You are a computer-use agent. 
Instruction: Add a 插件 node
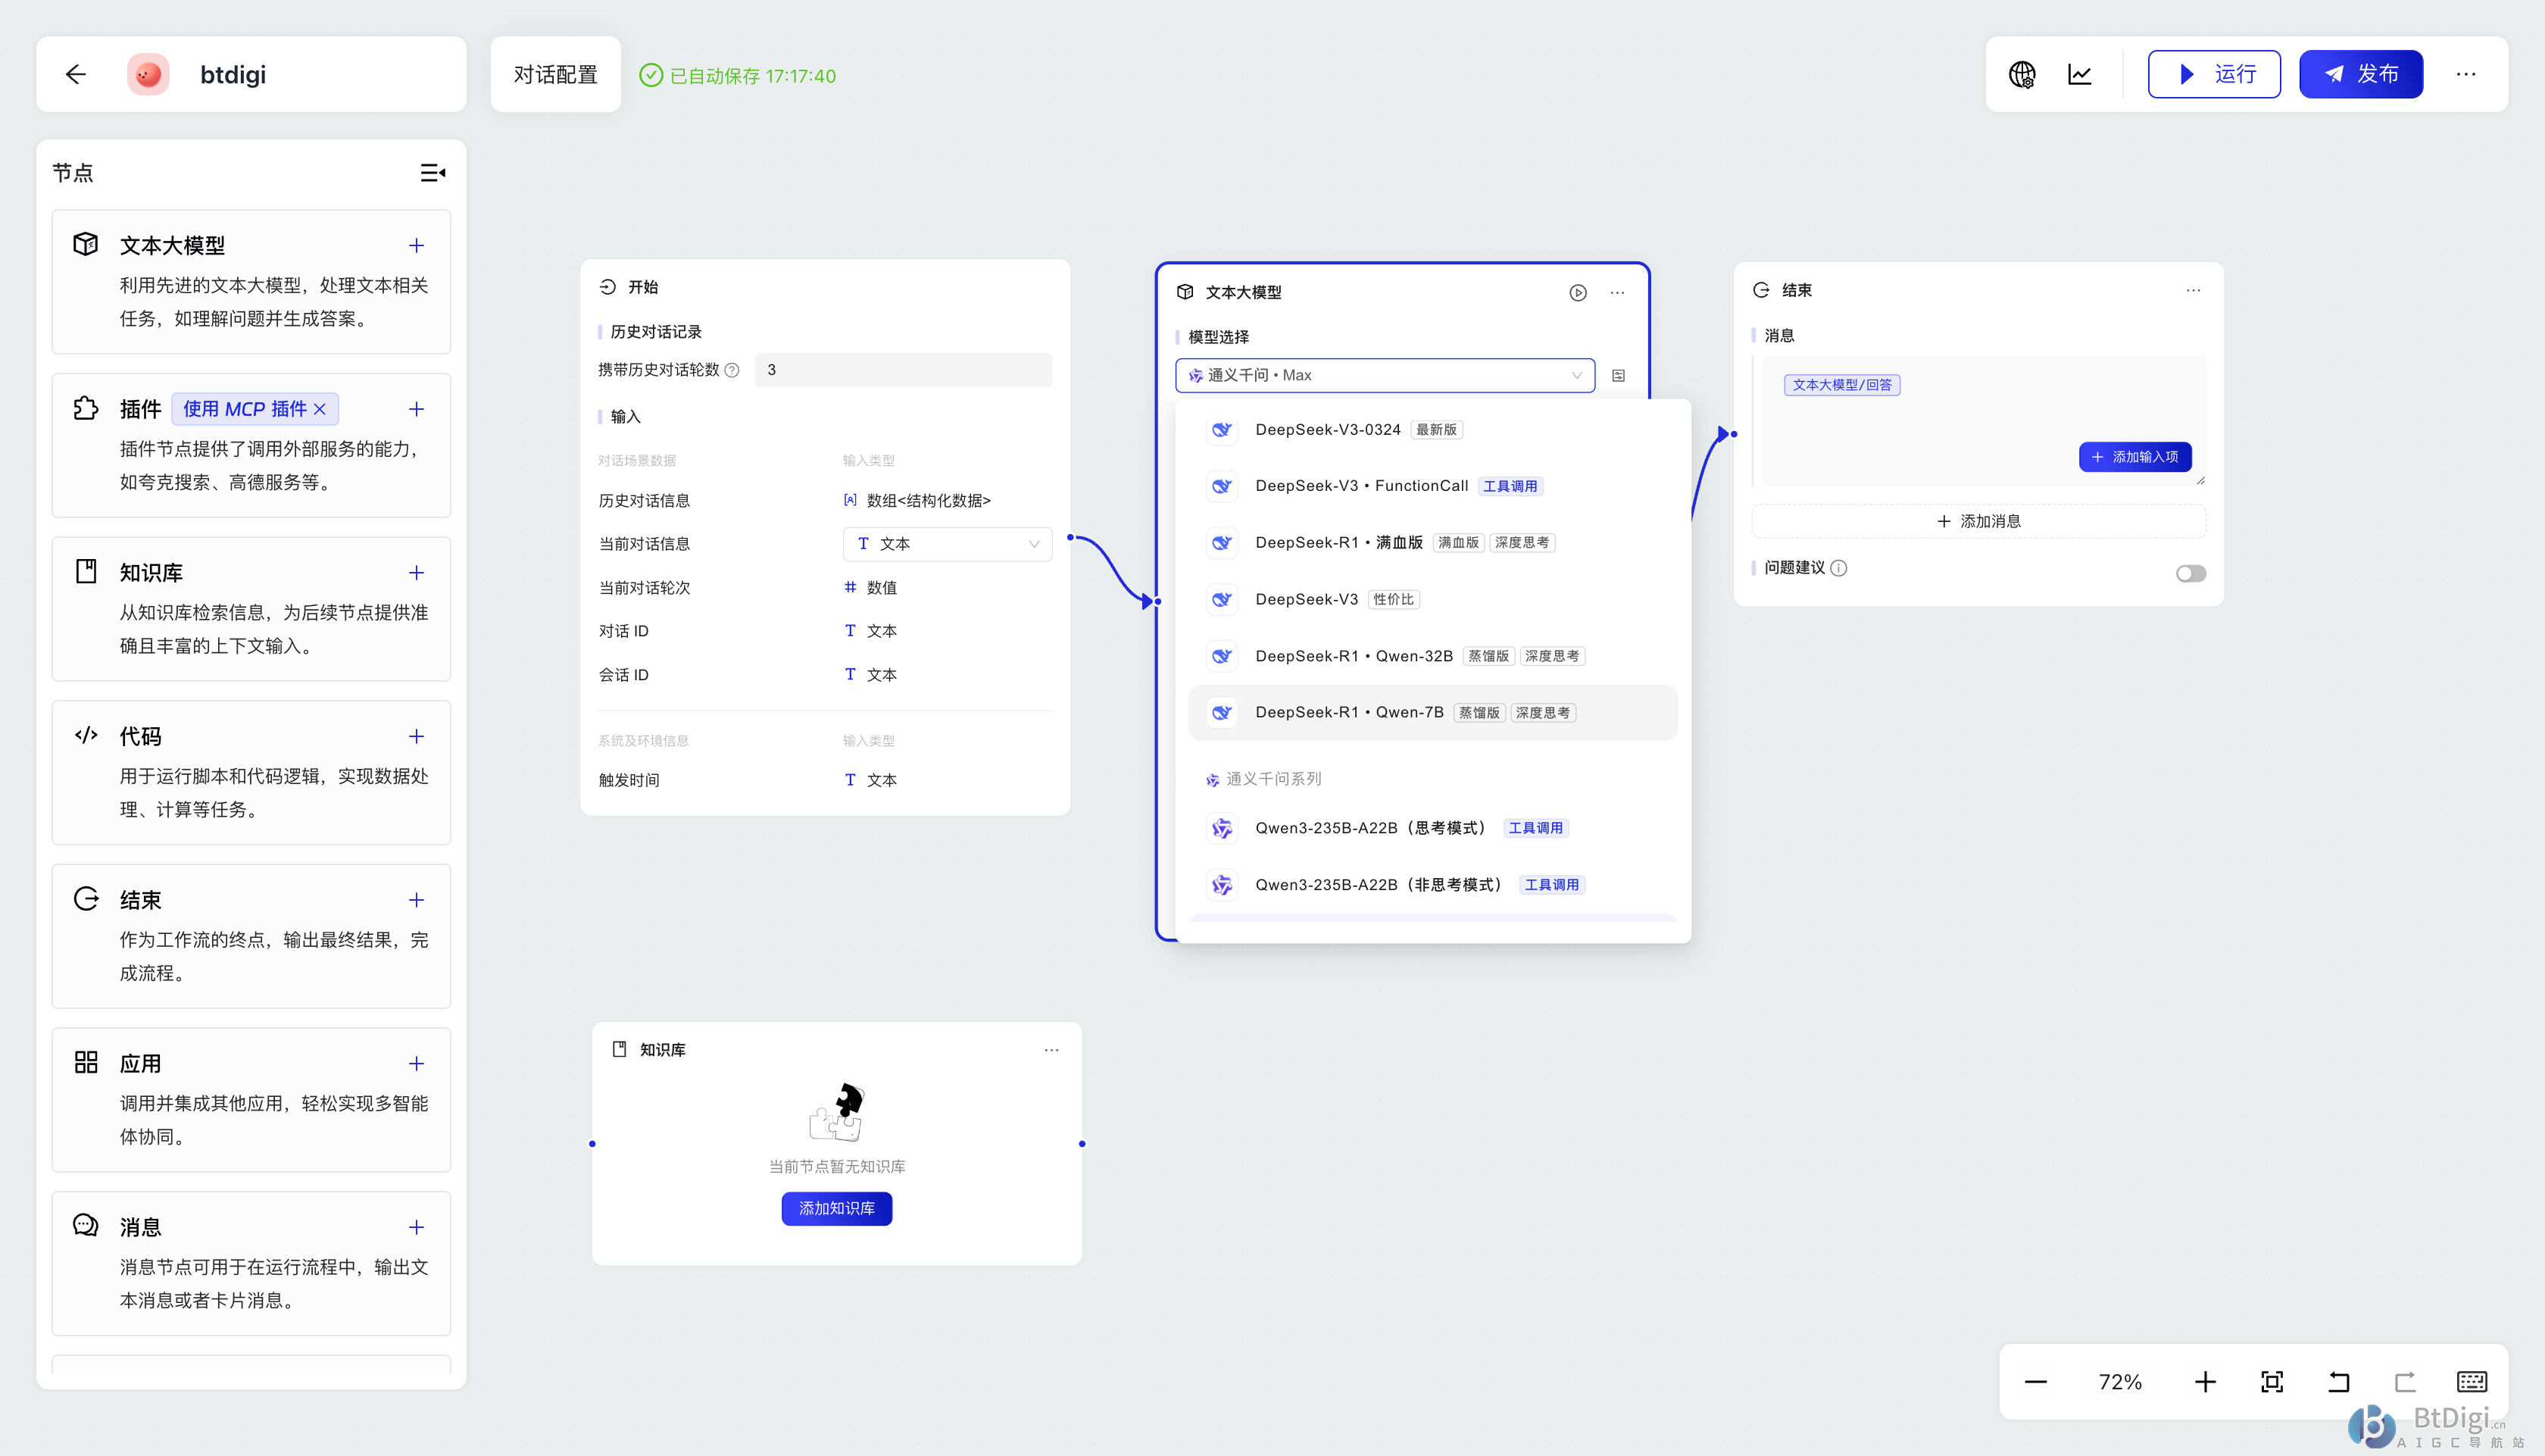[417, 409]
